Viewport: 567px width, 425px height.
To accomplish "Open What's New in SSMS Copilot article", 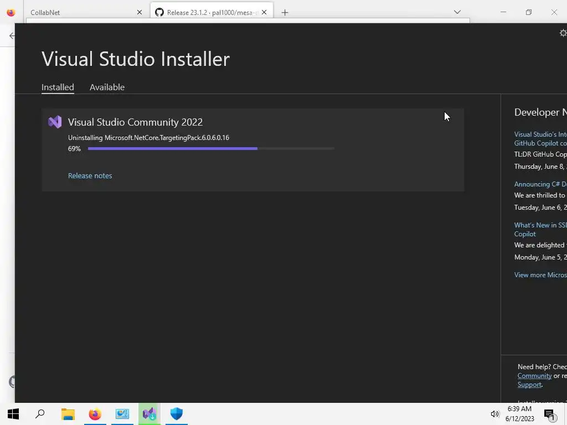I will pyautogui.click(x=540, y=230).
